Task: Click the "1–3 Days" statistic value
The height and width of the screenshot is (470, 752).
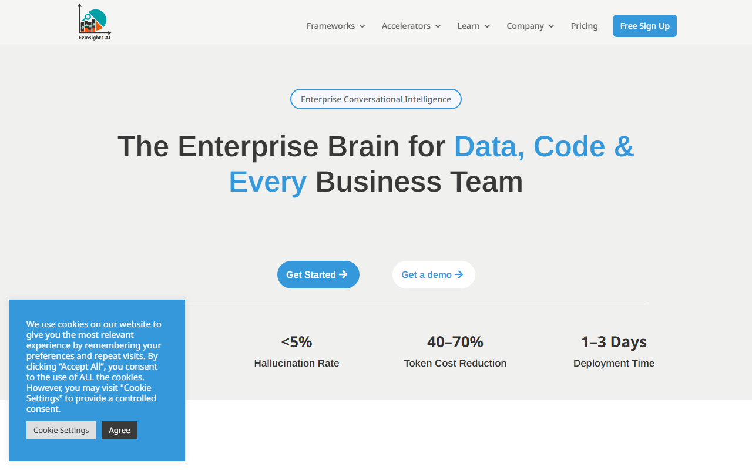Action: tap(614, 341)
